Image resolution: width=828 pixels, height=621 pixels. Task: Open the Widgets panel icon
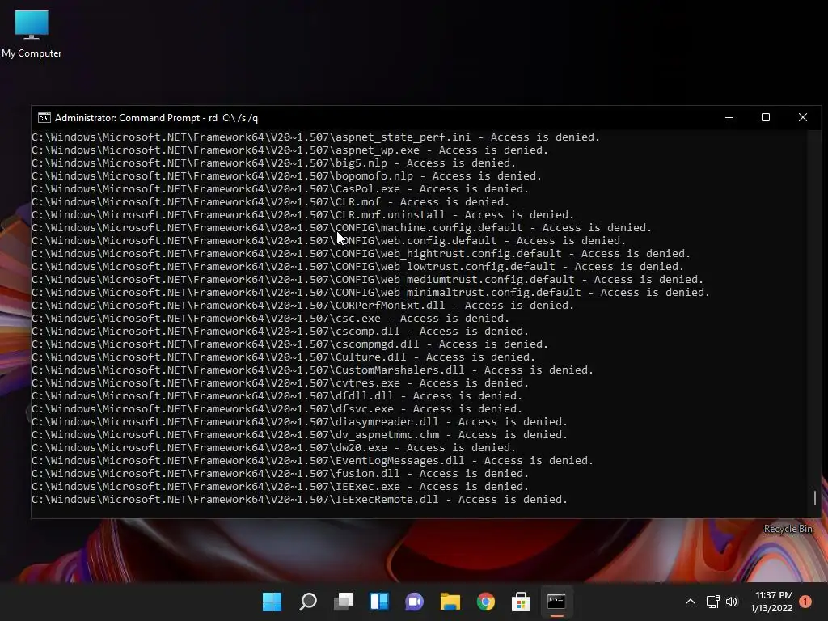pos(379,602)
